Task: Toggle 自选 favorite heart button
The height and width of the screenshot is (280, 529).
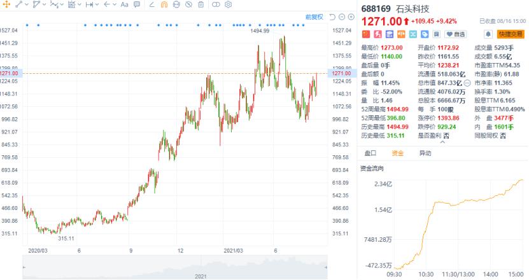Action: (456, 34)
